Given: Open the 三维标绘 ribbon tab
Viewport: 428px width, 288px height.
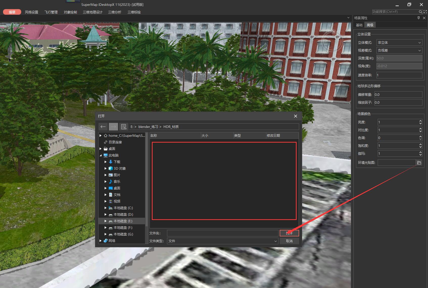Looking at the screenshot, I should coord(134,12).
